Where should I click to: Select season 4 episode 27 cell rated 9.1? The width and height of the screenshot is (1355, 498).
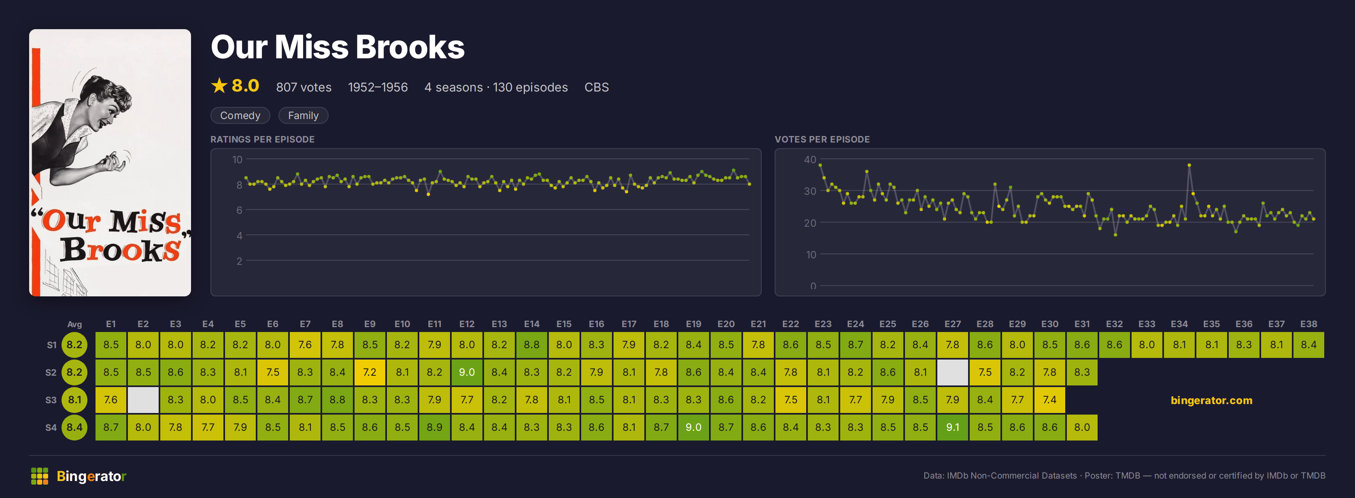(952, 427)
